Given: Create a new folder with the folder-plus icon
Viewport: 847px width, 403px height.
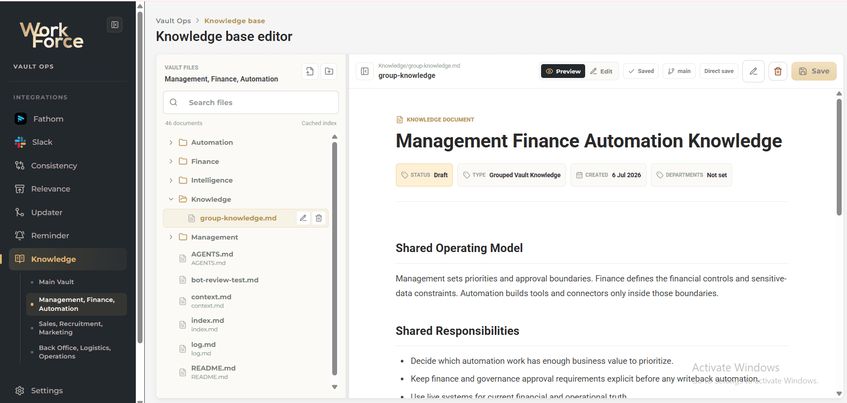Looking at the screenshot, I should coord(329,71).
